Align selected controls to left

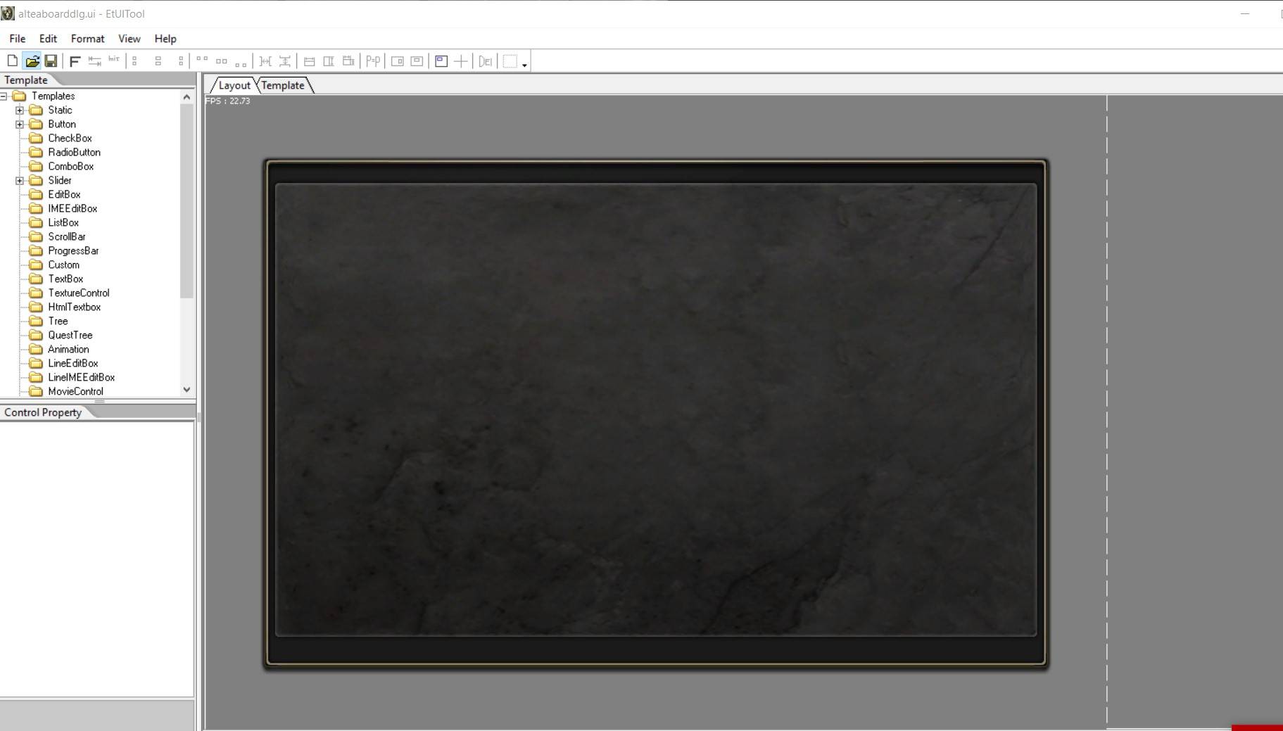pos(135,61)
